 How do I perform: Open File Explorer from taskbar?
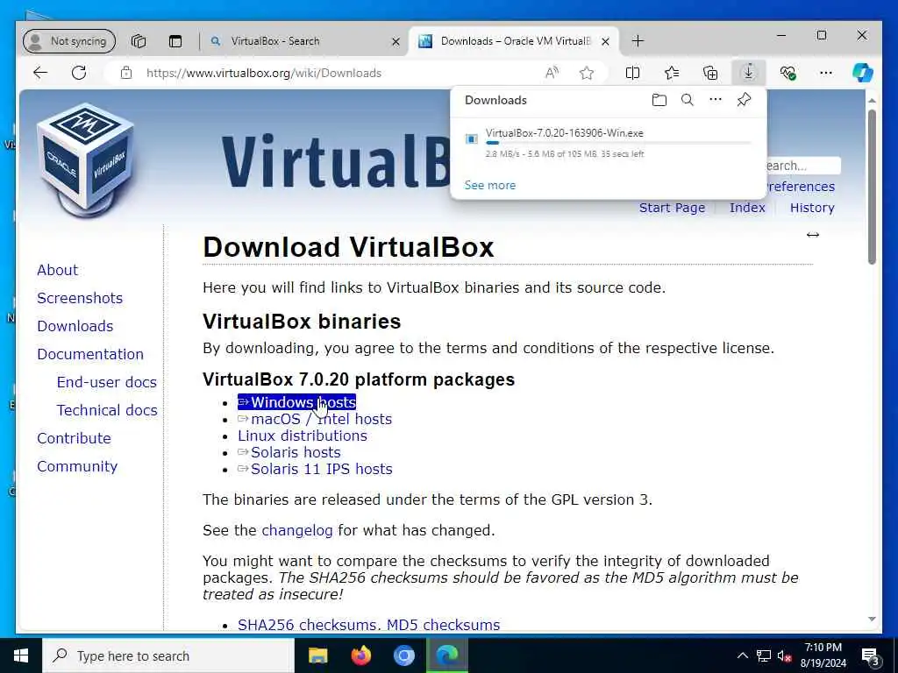pyautogui.click(x=317, y=655)
